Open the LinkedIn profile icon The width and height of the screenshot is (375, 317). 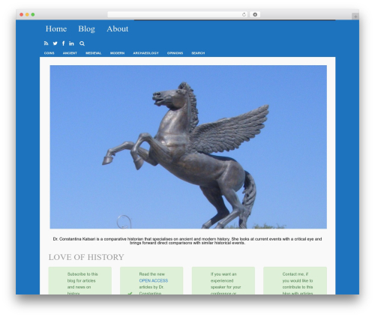(71, 43)
